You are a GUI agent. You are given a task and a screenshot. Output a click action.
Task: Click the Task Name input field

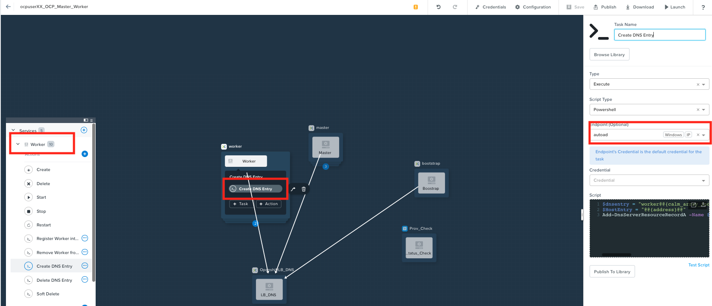(659, 35)
